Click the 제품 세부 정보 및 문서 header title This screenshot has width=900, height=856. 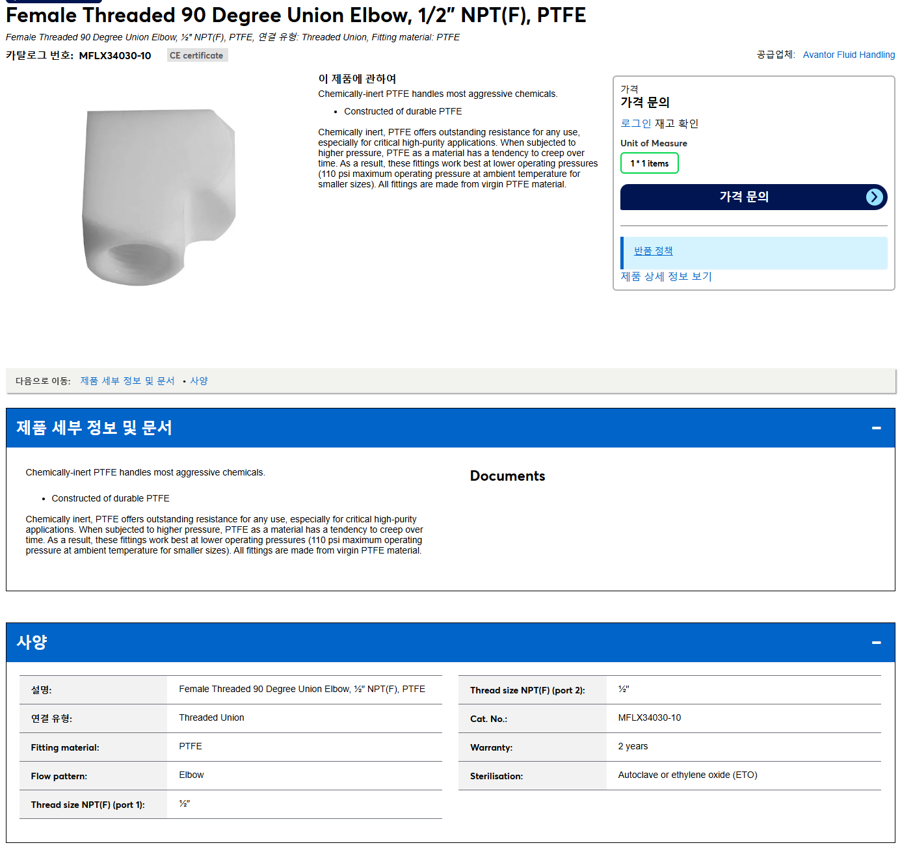94,428
